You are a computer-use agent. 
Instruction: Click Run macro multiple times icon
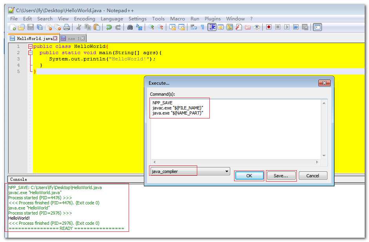296,27
